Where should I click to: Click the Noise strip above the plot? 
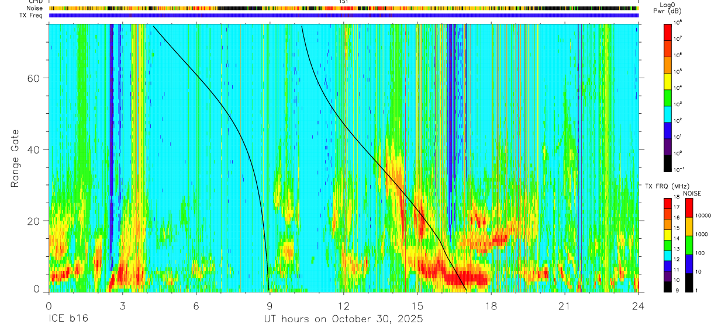coord(344,8)
